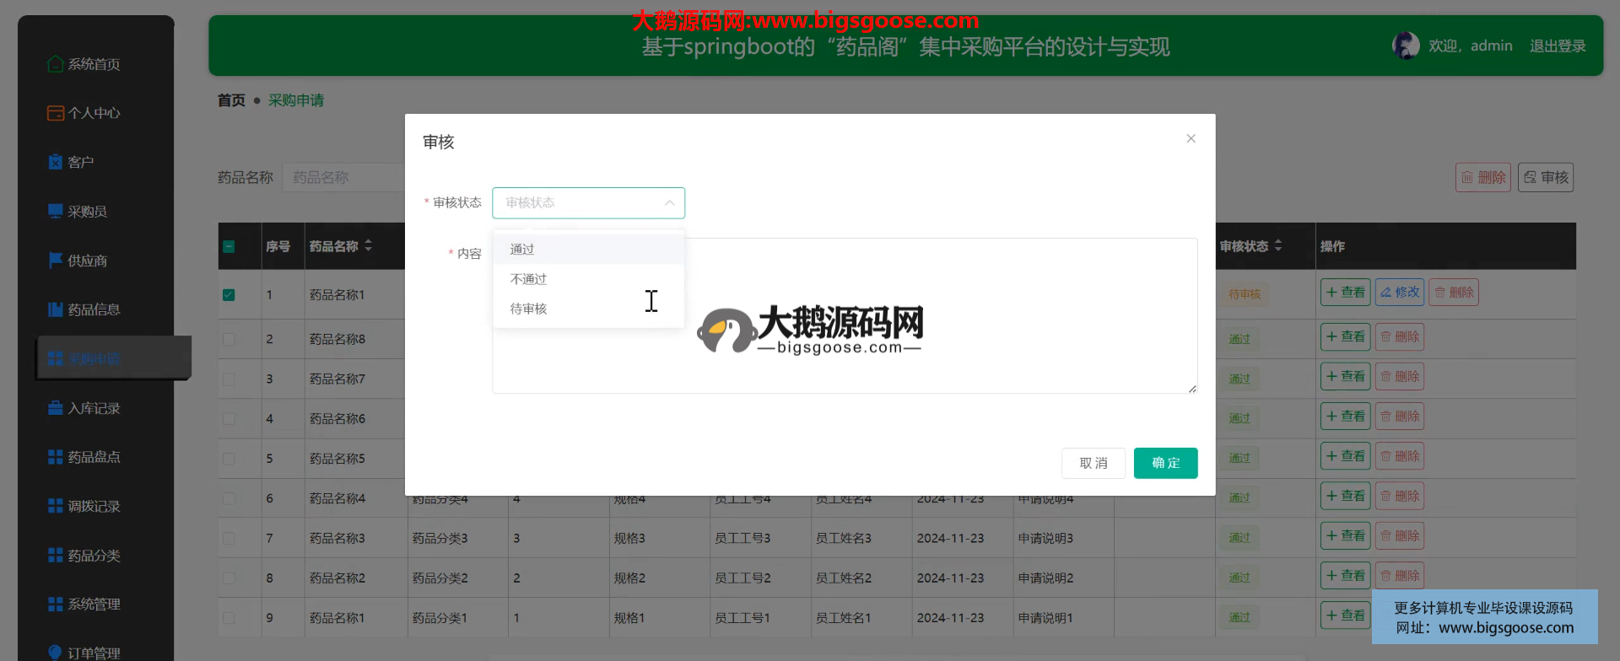The image size is (1620, 661).
Task: Open 系统管理 in the sidebar menu
Action: click(94, 605)
